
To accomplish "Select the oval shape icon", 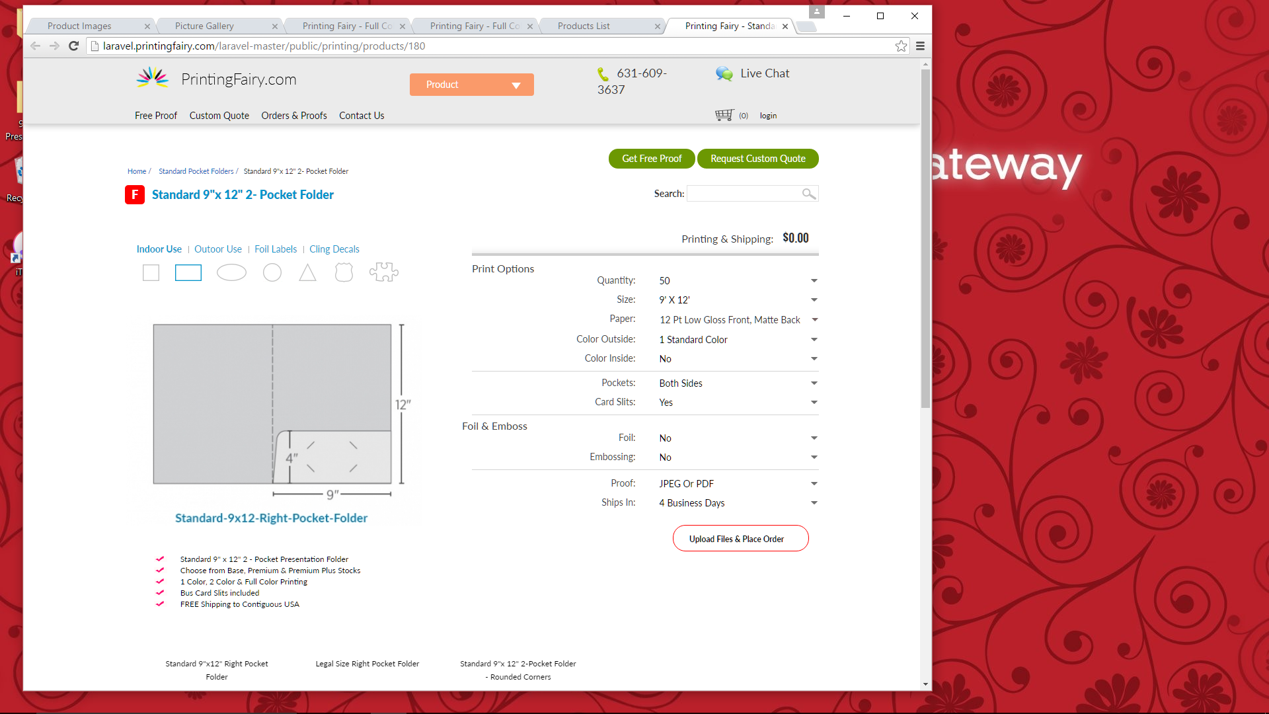I will pyautogui.click(x=231, y=272).
